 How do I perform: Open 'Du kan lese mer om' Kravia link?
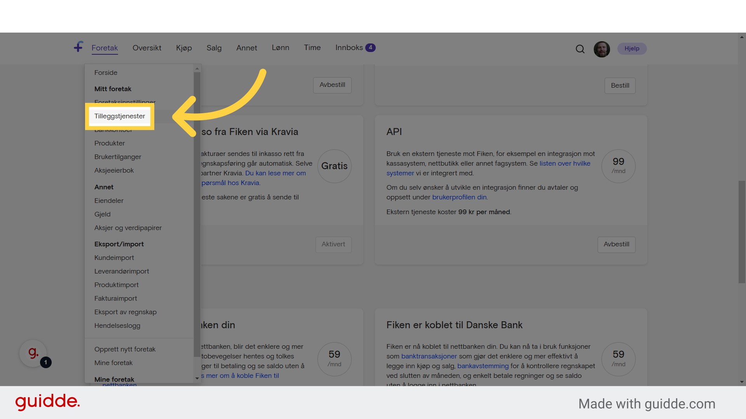[275, 173]
